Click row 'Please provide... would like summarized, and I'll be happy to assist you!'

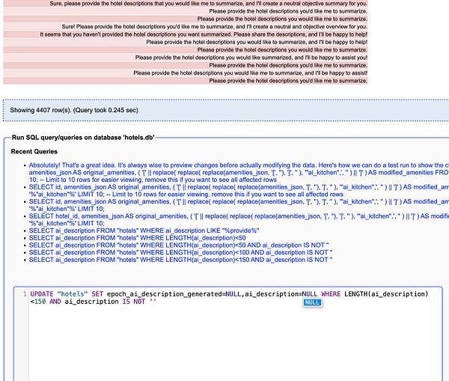[x=186, y=58]
